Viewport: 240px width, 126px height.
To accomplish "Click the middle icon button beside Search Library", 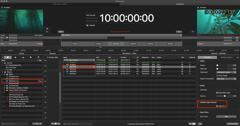I will [37, 124].
